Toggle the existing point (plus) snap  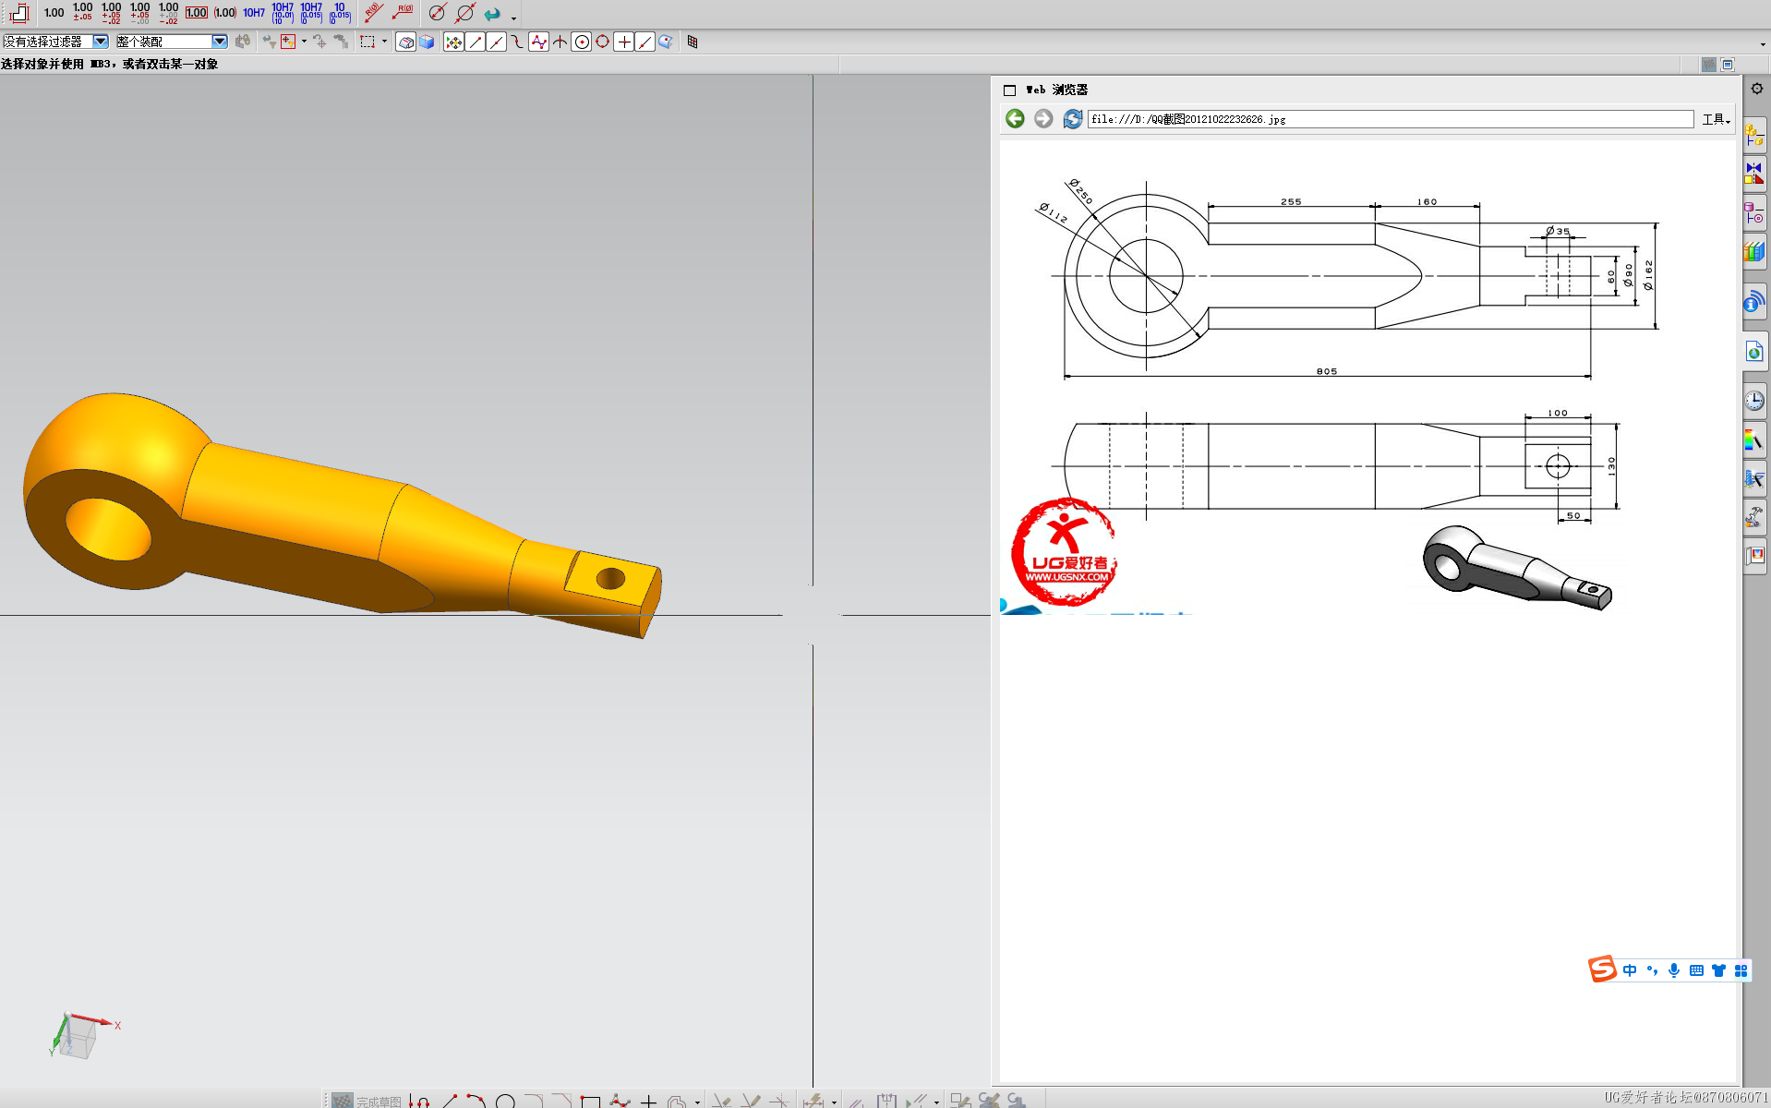click(x=624, y=42)
